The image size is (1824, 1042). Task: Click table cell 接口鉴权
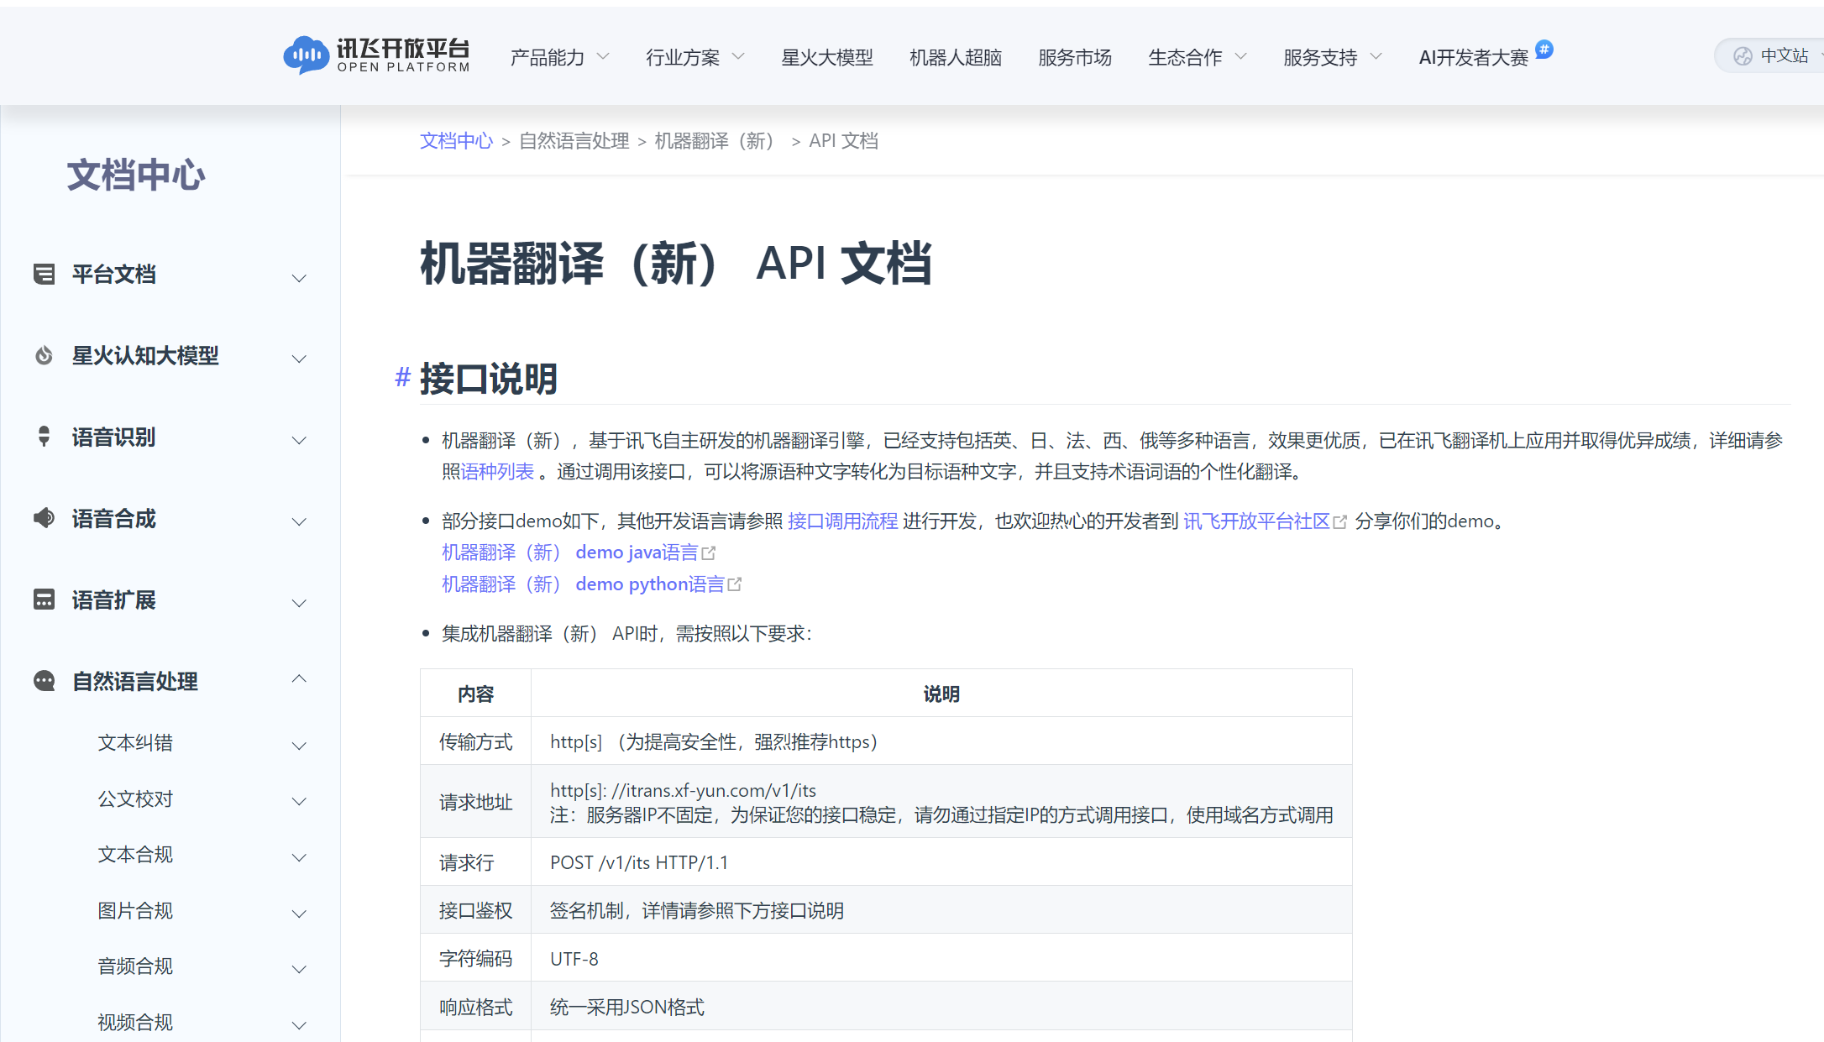coord(475,910)
